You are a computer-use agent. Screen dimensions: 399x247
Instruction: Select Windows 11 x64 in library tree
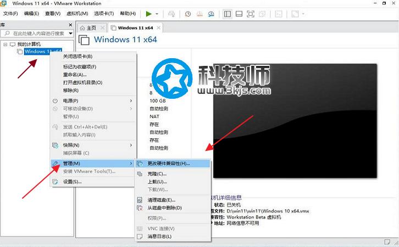coord(43,52)
